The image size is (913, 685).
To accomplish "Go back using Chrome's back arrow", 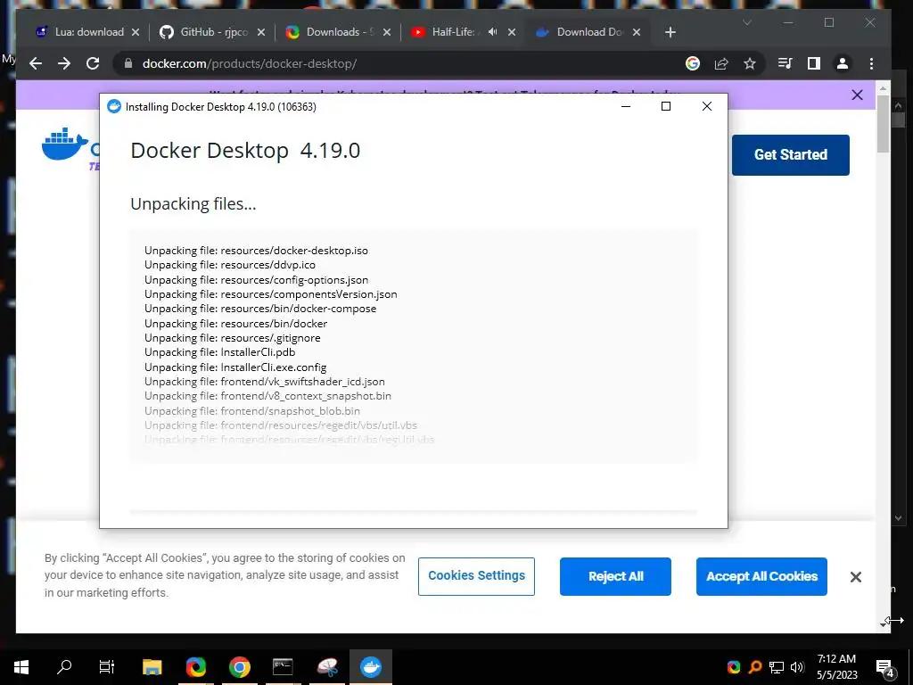I will (36, 63).
